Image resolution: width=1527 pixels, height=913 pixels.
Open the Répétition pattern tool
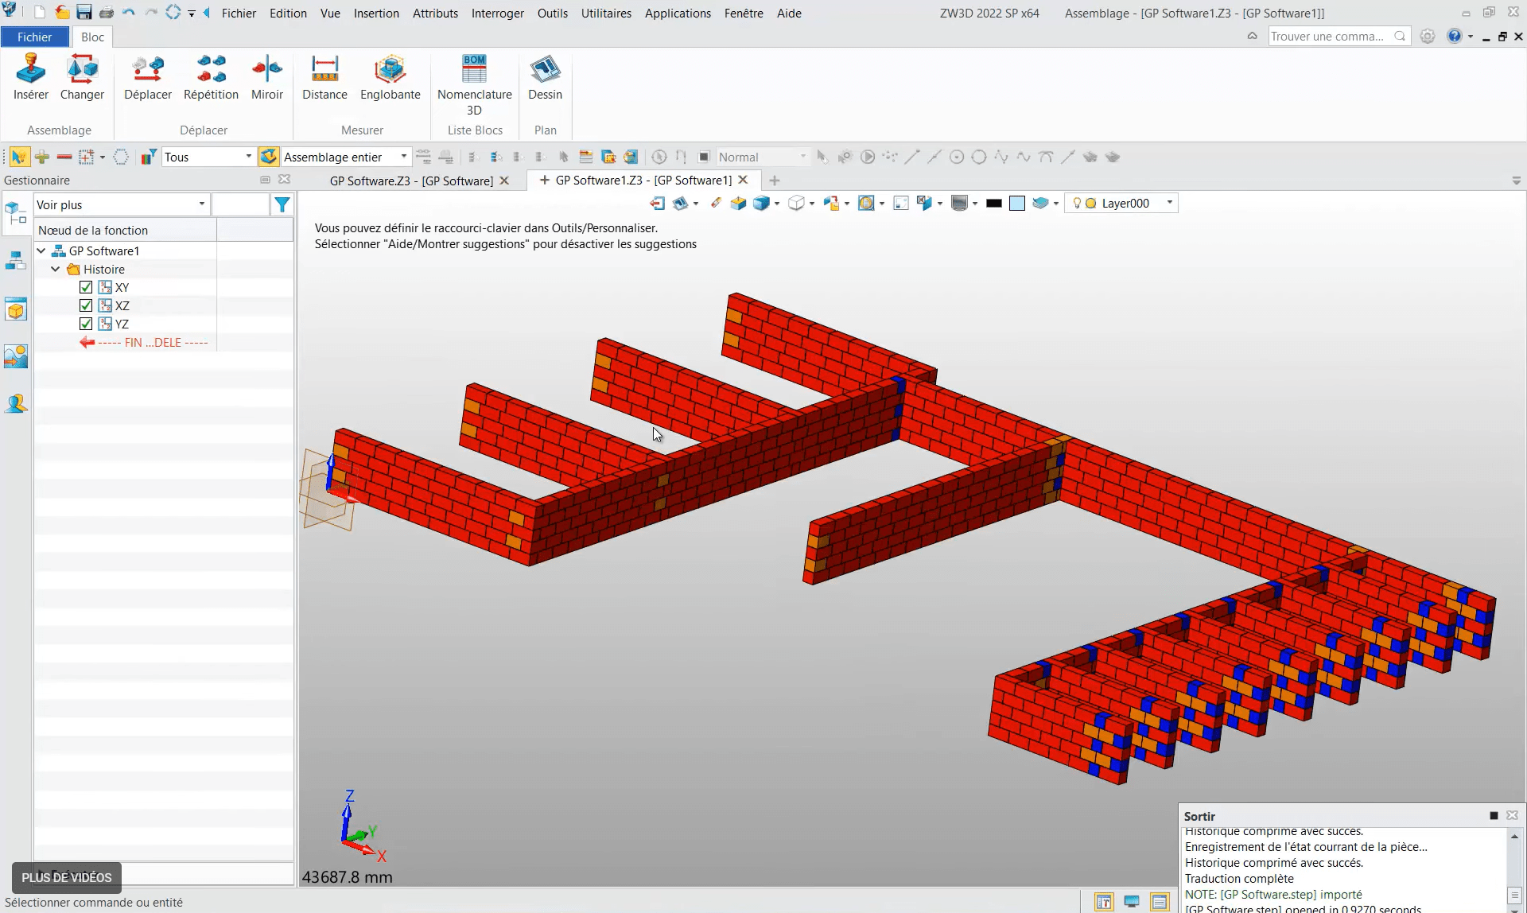[x=211, y=77]
